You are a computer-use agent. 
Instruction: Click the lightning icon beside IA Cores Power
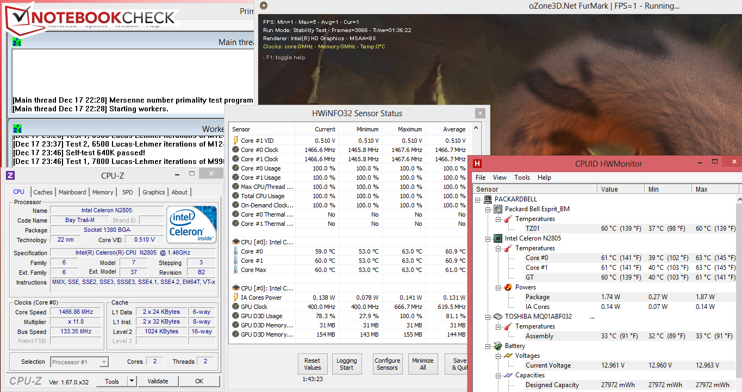tap(235, 298)
